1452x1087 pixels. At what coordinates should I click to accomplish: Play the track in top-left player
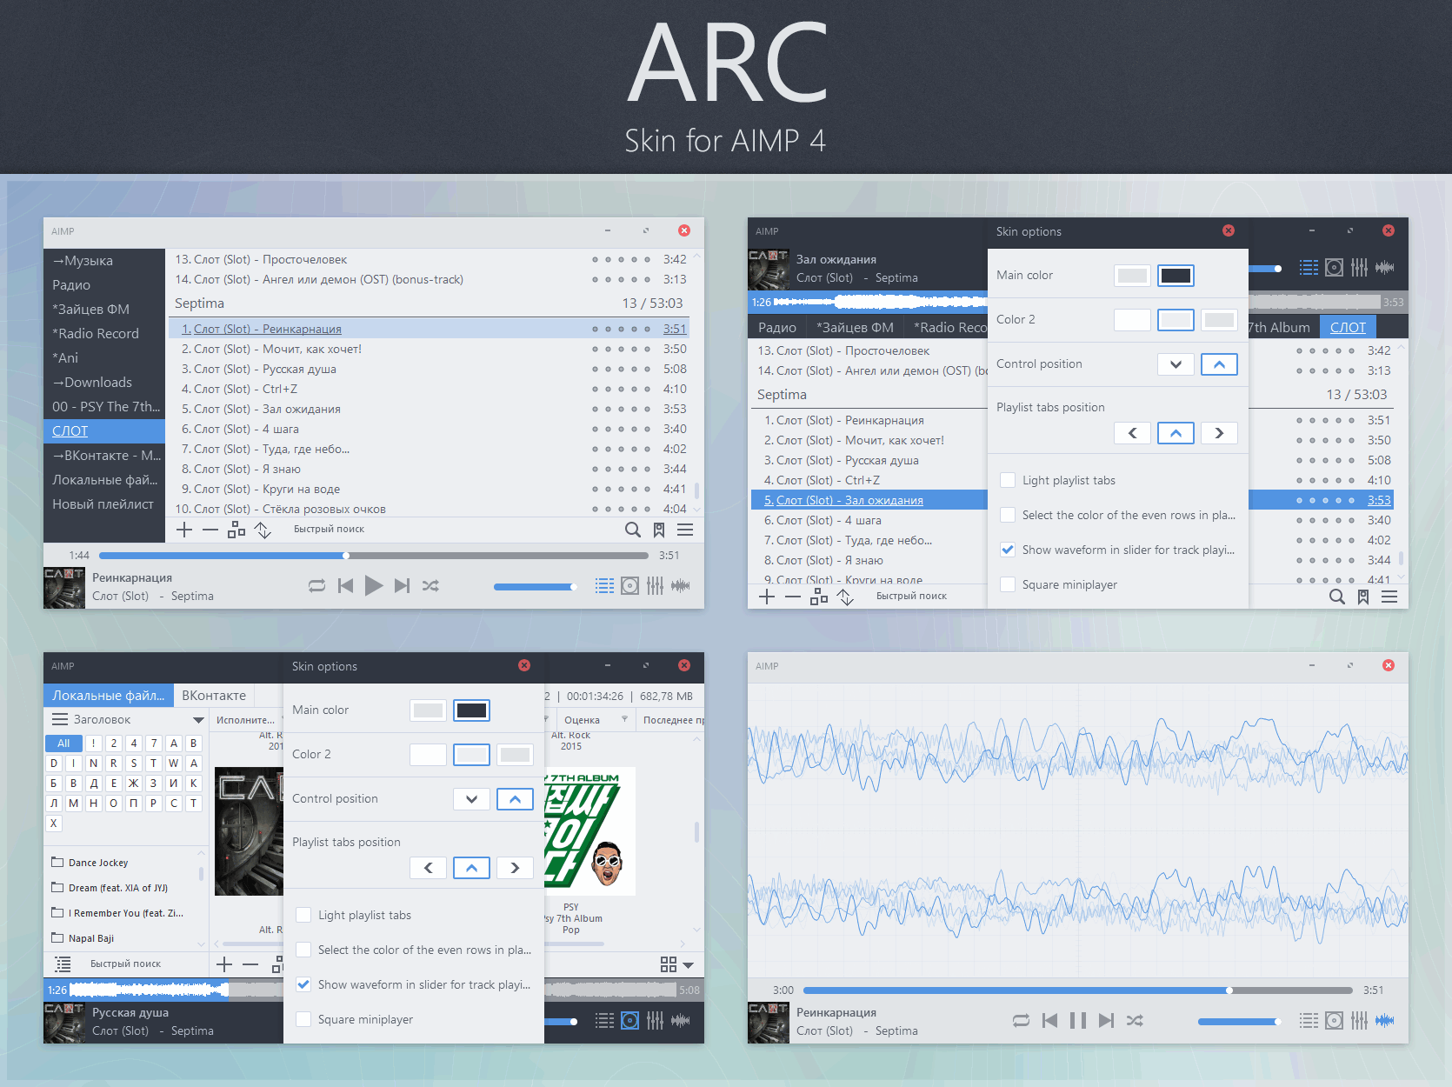point(374,586)
